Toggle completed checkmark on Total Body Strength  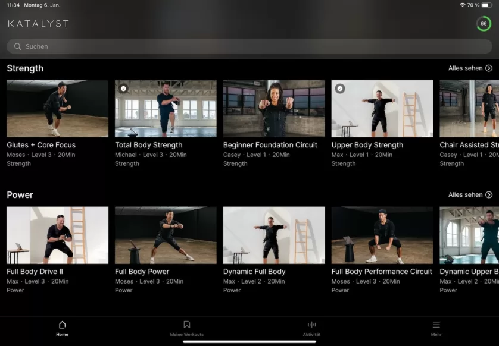point(123,89)
